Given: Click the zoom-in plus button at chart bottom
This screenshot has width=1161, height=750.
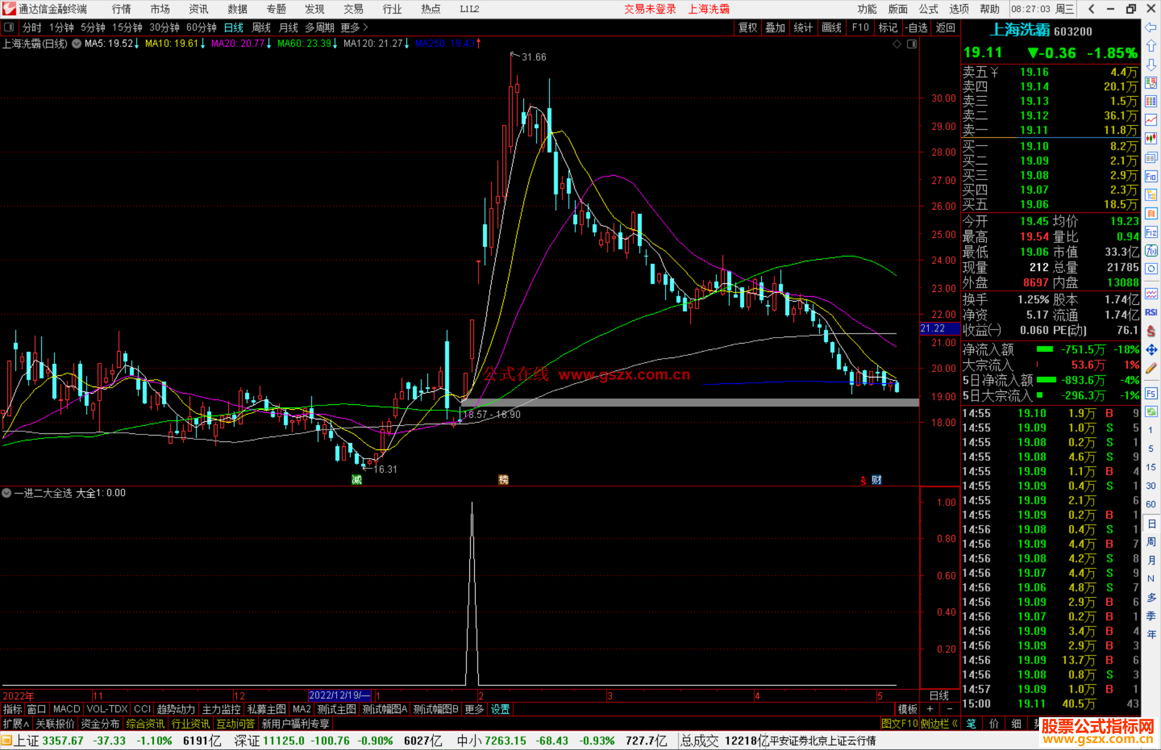Looking at the screenshot, I should click(930, 709).
